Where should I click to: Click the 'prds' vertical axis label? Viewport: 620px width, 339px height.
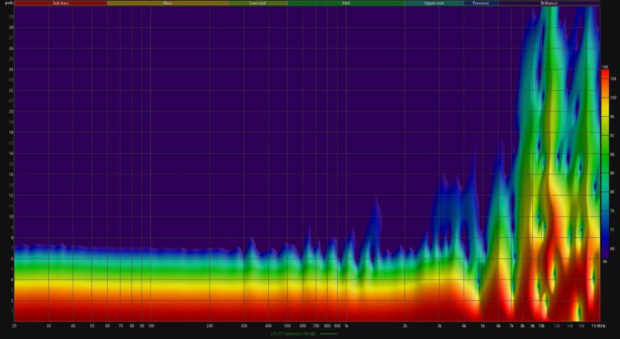(x=7, y=3)
